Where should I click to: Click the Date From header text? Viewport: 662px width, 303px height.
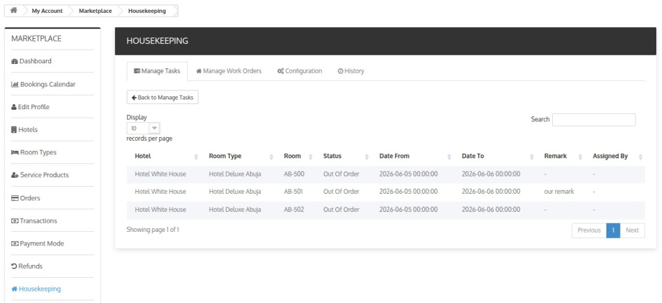click(x=394, y=156)
